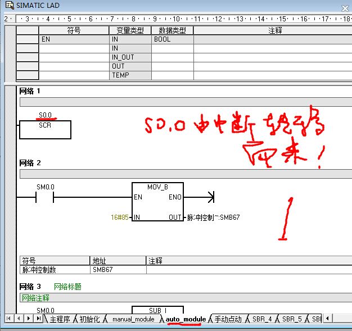Switch to 初始化 tab
The image size is (352, 331).
[x=89, y=319]
